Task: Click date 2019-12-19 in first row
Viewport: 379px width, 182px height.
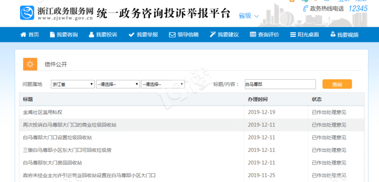Action: point(261,112)
